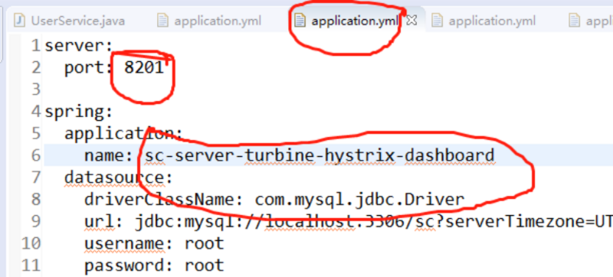Image resolution: width=613 pixels, height=277 pixels.
Task: Click line number 6 in the gutter
Action: point(35,155)
